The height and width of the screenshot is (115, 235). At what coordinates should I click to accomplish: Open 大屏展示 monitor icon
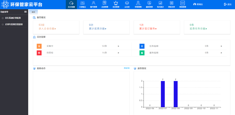point(83,3)
